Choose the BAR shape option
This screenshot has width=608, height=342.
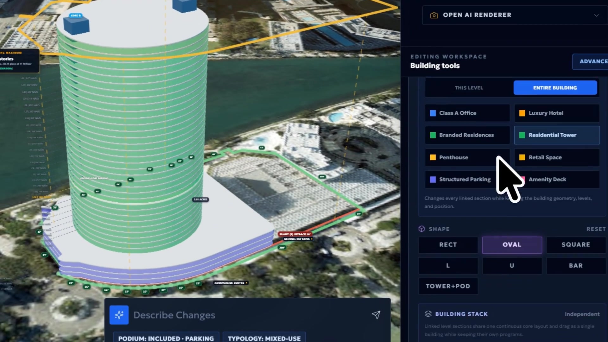click(x=576, y=266)
